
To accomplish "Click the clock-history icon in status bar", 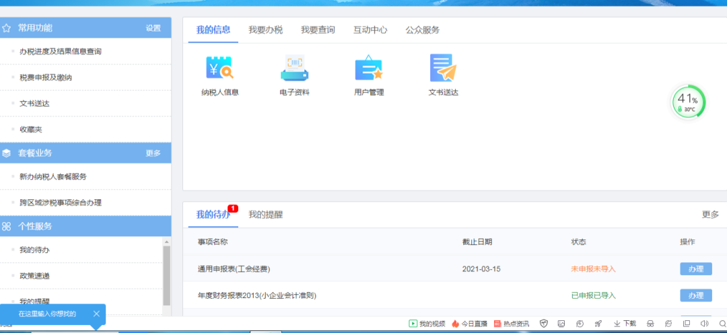I will pos(580,324).
